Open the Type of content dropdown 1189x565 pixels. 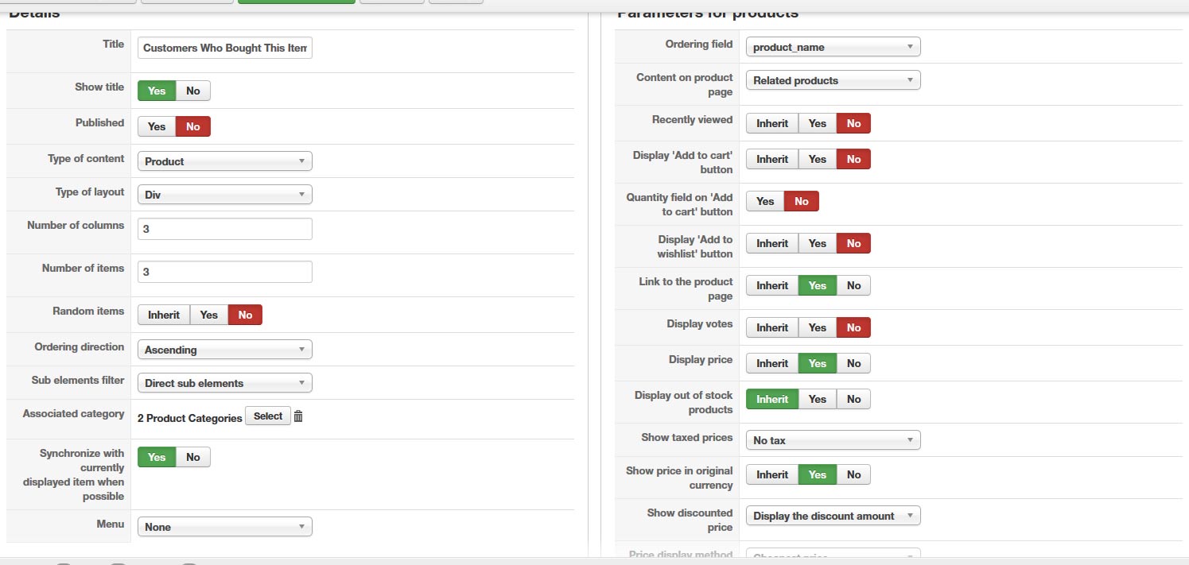[225, 161]
